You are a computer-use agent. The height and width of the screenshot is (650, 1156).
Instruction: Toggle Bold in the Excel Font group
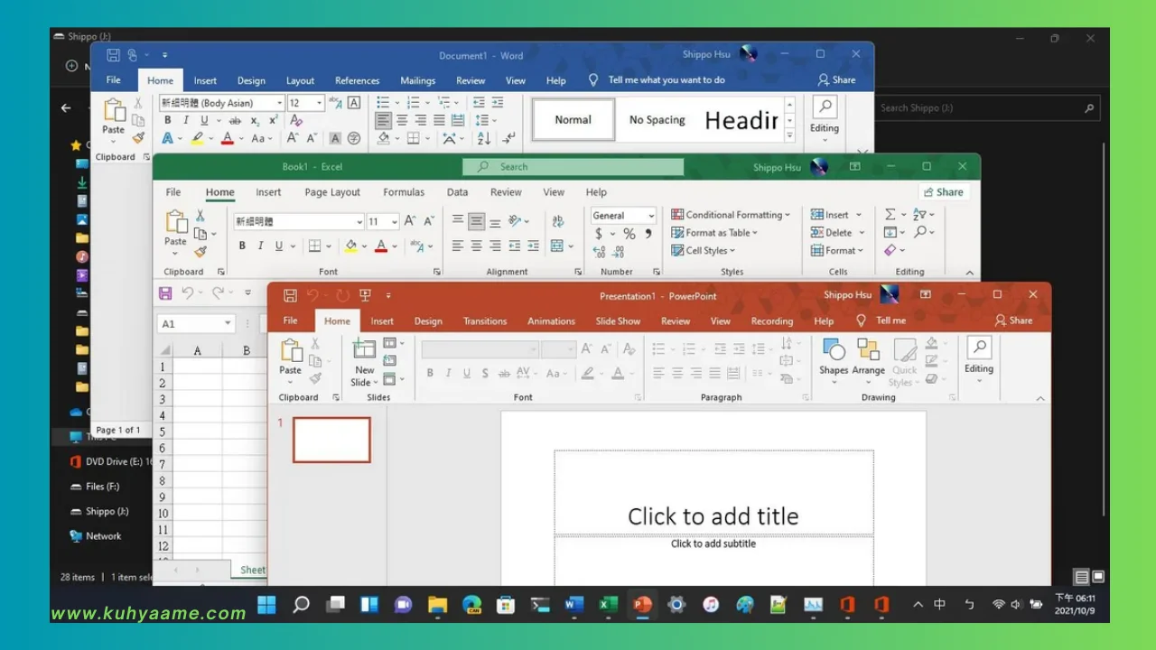coord(242,246)
